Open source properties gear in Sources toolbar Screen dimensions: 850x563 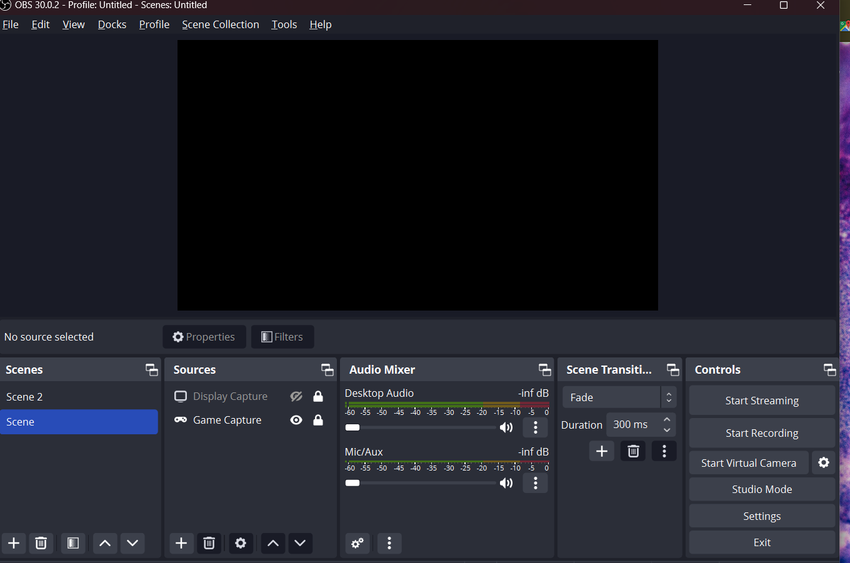pyautogui.click(x=241, y=543)
